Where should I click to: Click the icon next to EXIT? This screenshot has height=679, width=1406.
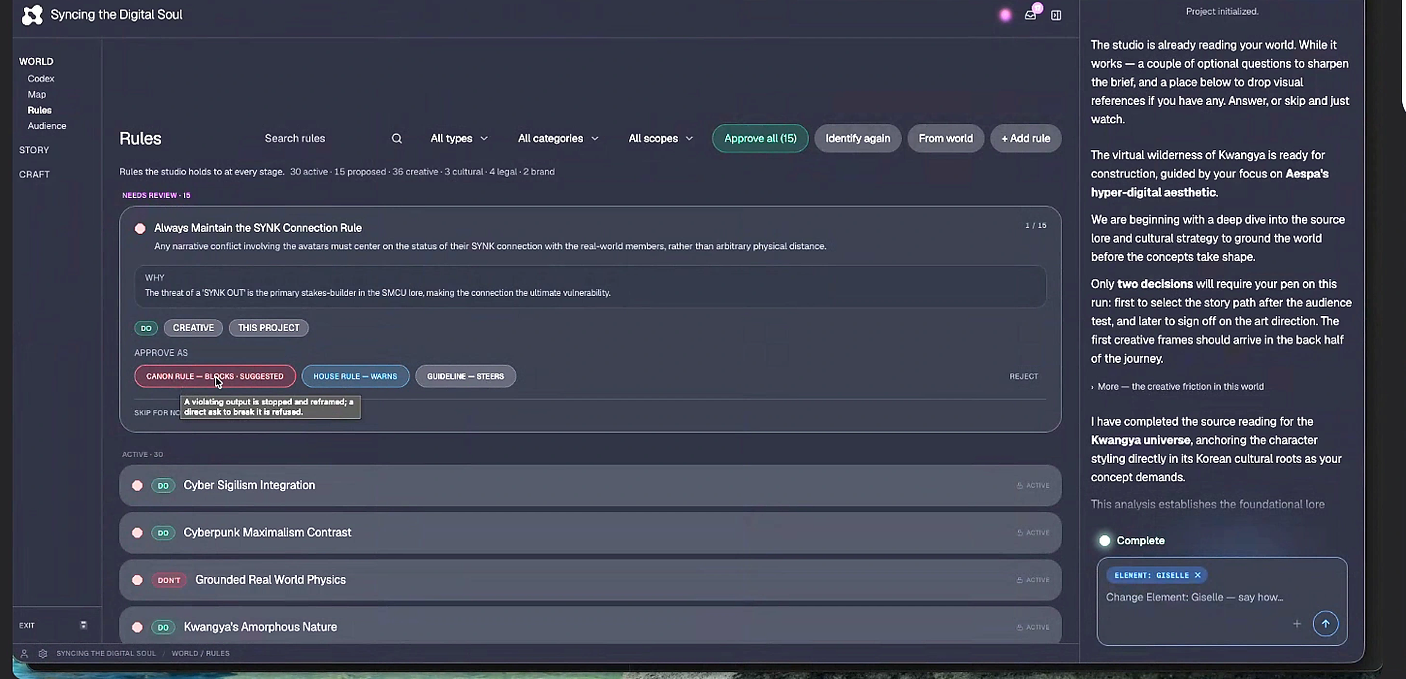click(83, 626)
